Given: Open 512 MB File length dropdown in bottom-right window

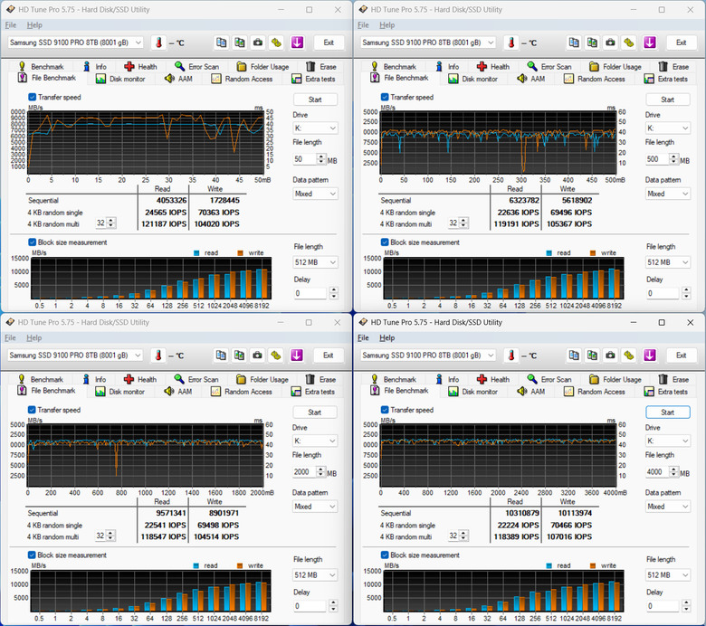Looking at the screenshot, I should pos(668,575).
